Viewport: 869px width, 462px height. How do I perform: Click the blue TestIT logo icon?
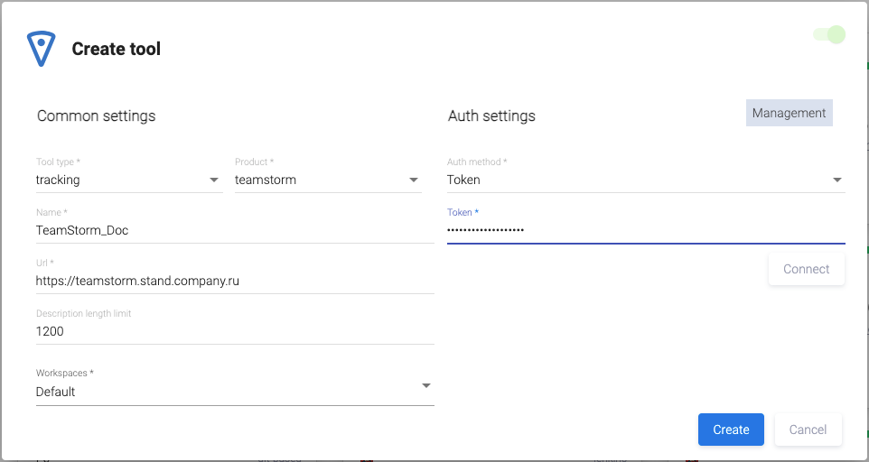click(x=41, y=49)
